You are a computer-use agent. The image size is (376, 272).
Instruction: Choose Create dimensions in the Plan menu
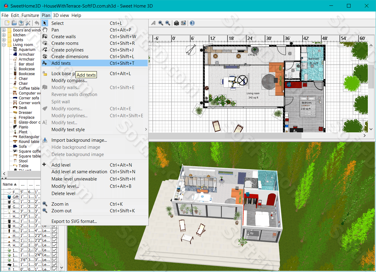pos(94,56)
